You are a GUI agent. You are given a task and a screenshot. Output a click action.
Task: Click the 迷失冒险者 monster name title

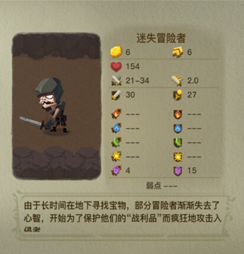click(161, 38)
